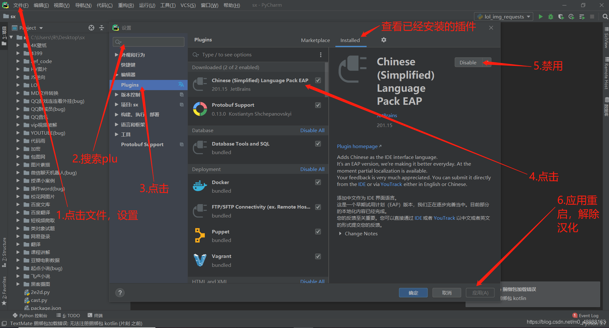609x328 pixels.
Task: Open lol_img_requests run configuration dropdown
Action: tap(504, 17)
